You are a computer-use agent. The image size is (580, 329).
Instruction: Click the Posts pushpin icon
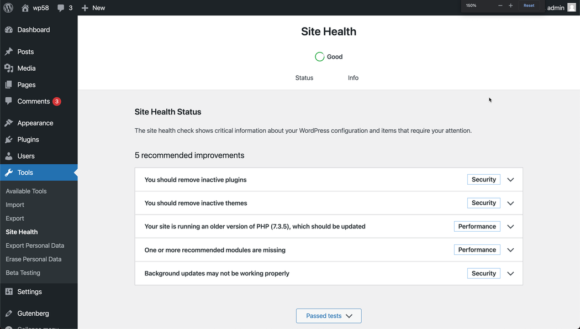pyautogui.click(x=9, y=51)
